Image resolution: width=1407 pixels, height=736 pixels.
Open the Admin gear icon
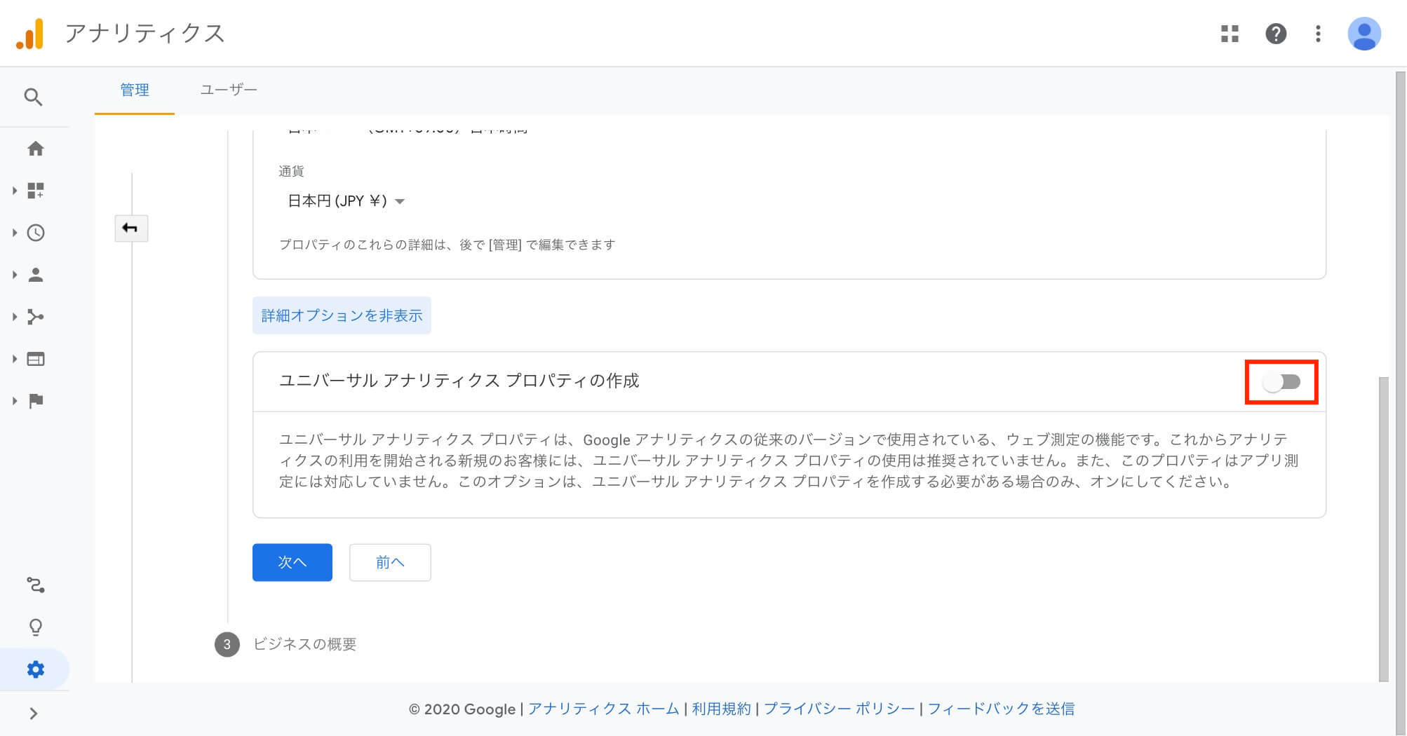[36, 669]
